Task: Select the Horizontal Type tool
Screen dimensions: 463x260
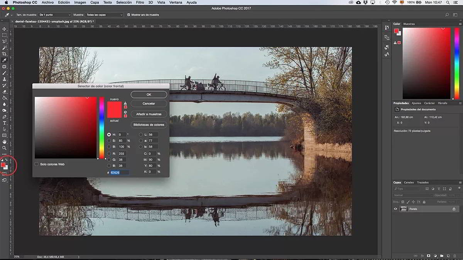Action: [x=5, y=123]
